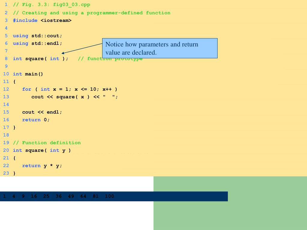Viewport: 307px width, 230px height.
Task: Click line number 10
Action: [x=6, y=74]
